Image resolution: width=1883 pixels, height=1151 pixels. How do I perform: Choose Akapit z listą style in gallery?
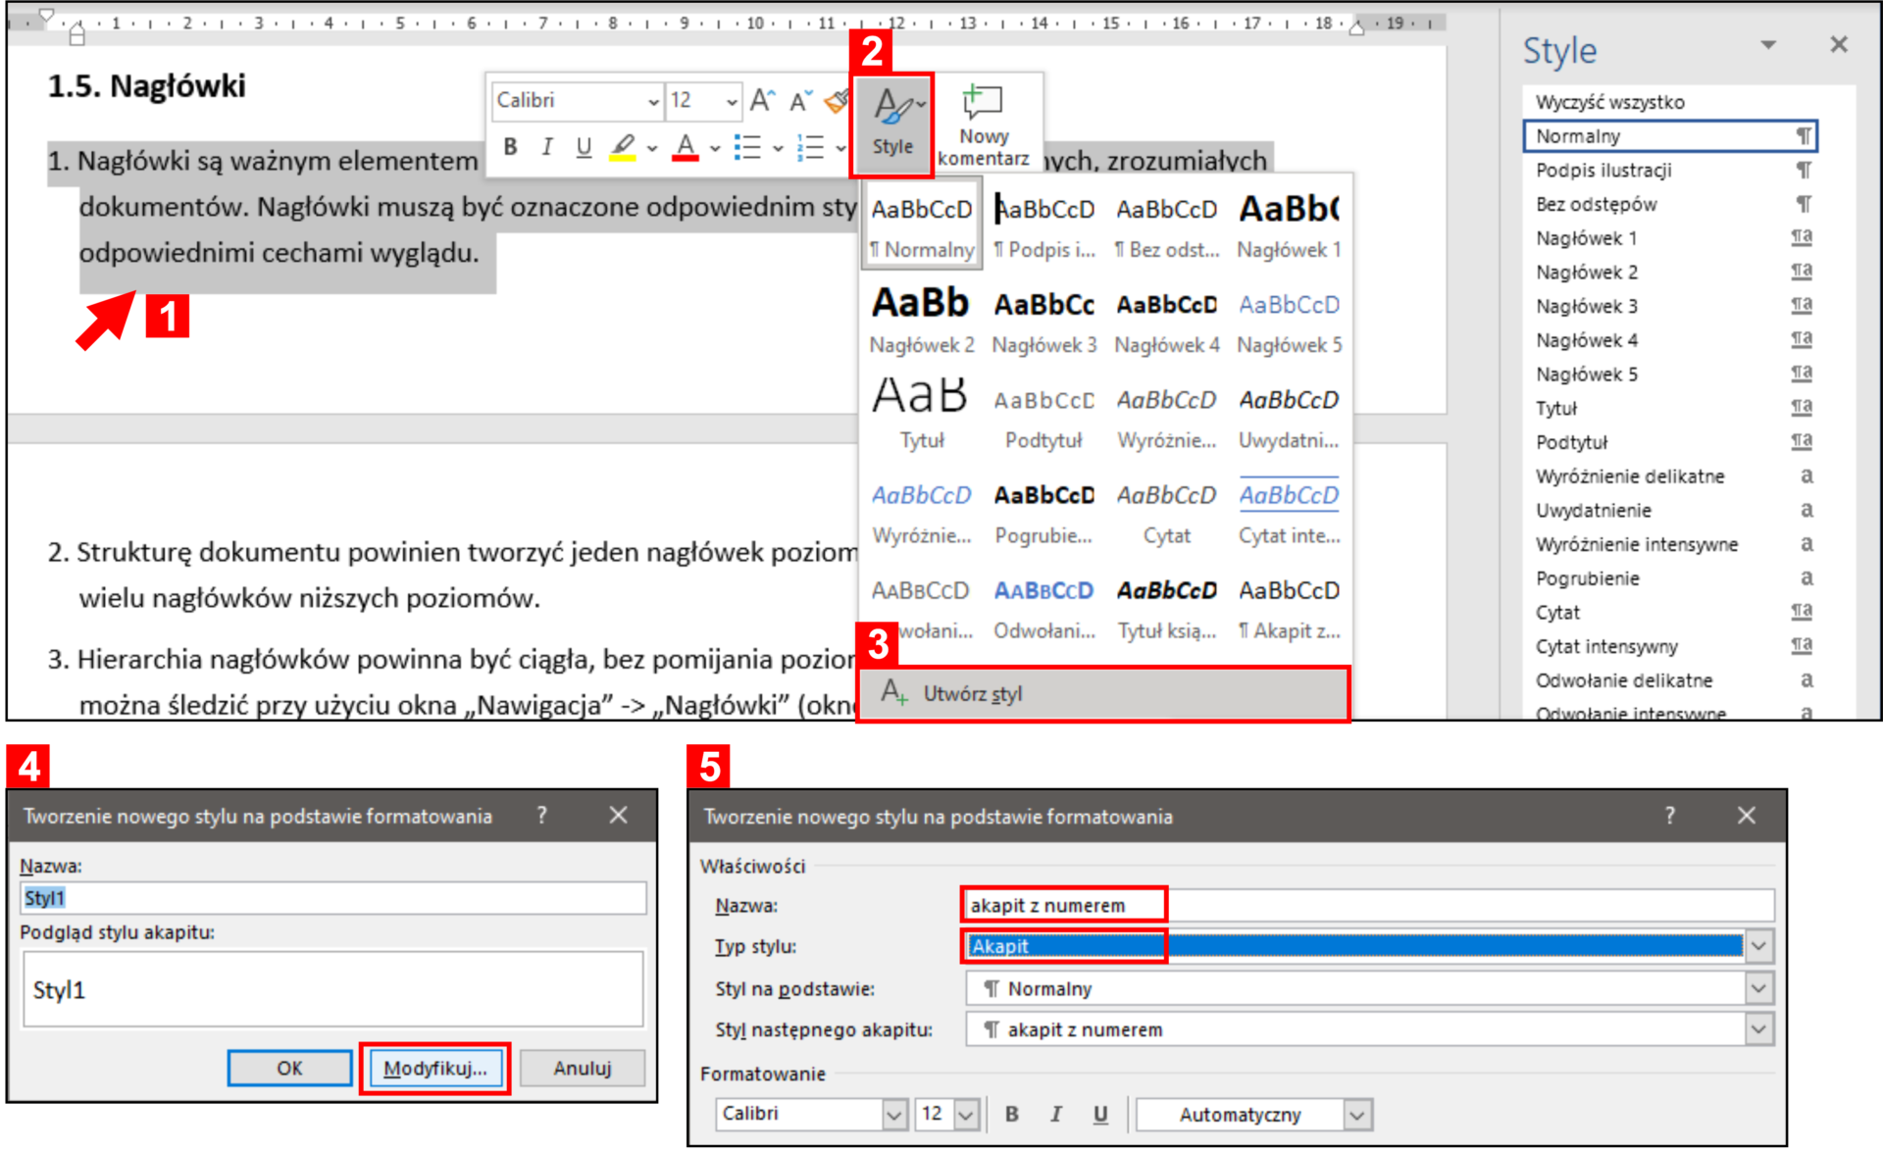coord(1289,606)
